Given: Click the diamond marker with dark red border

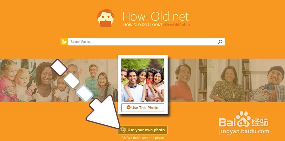Looking at the screenshot, I should [x=59, y=68].
